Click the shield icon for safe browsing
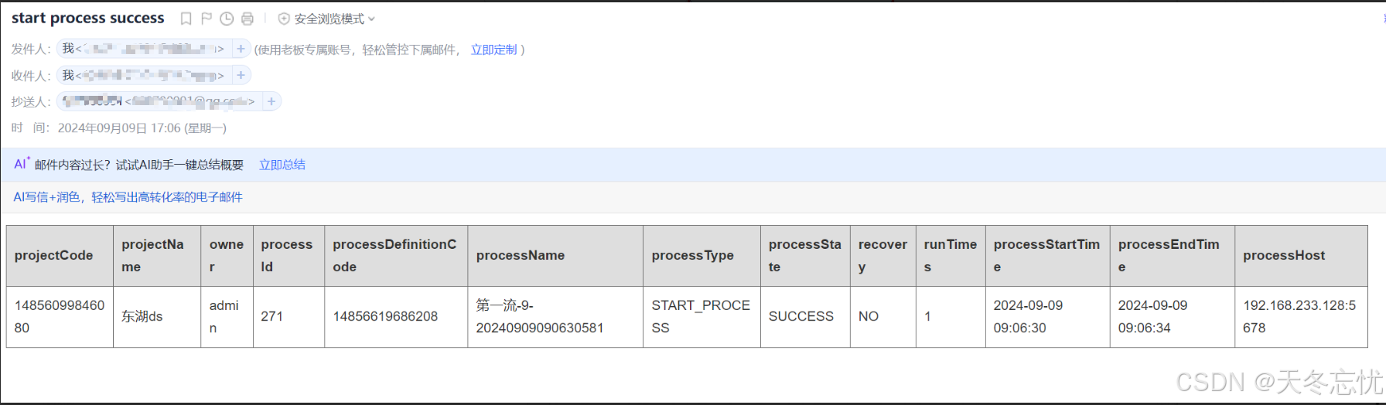 point(284,19)
